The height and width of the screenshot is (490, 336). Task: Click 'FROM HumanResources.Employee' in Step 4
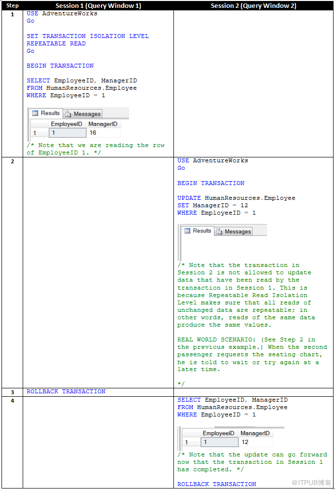[x=233, y=407]
